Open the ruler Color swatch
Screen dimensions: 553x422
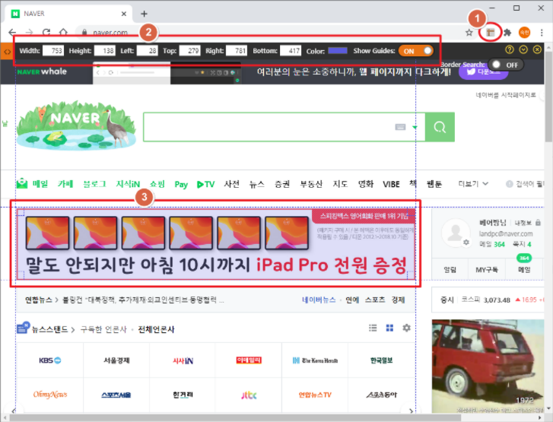point(338,51)
